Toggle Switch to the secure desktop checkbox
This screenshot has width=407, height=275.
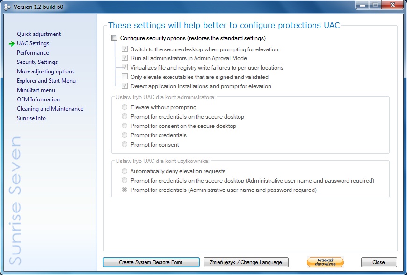click(125, 49)
